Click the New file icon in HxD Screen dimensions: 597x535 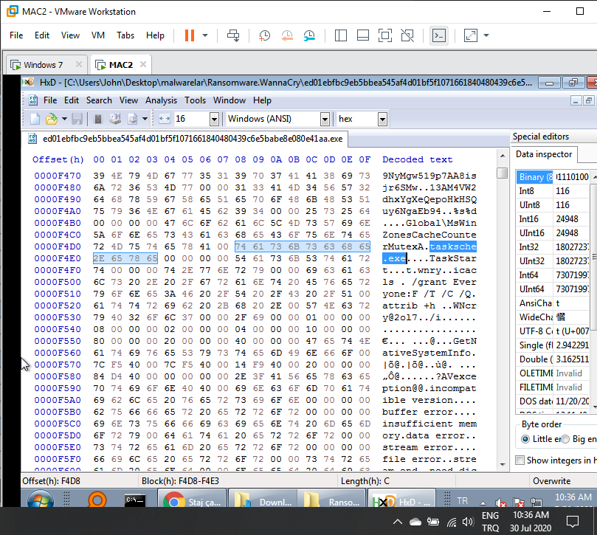click(35, 120)
